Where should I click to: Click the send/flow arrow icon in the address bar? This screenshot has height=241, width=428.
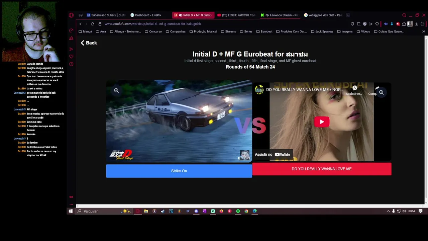(371, 24)
